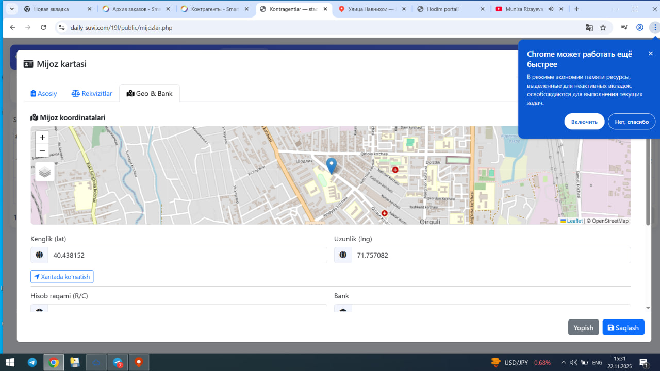The image size is (660, 371).
Task: Open the map layers control
Action: point(45,172)
